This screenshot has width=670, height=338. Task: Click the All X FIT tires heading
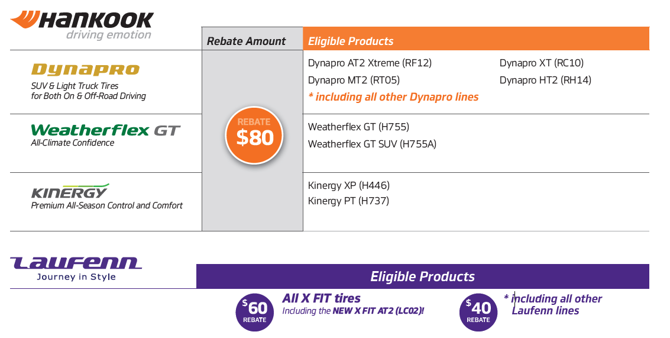point(321,298)
